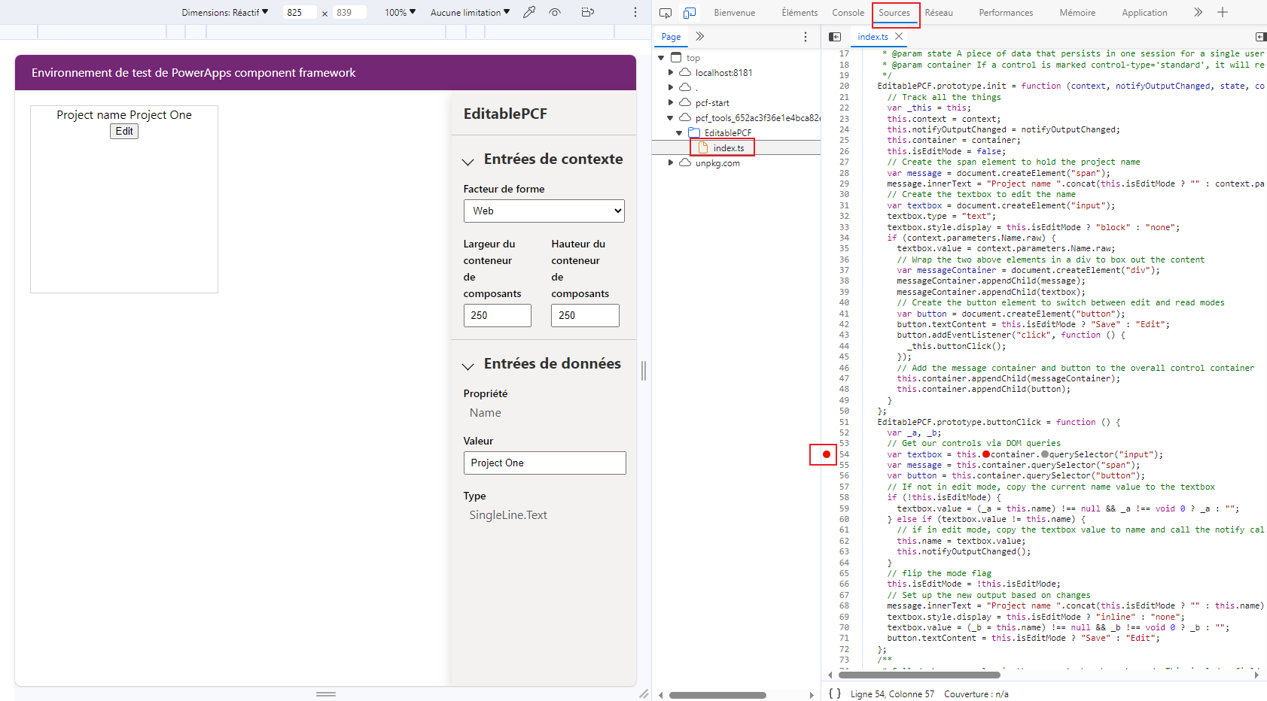Close the index.ts file tab
The image size is (1267, 701).
pyautogui.click(x=899, y=36)
